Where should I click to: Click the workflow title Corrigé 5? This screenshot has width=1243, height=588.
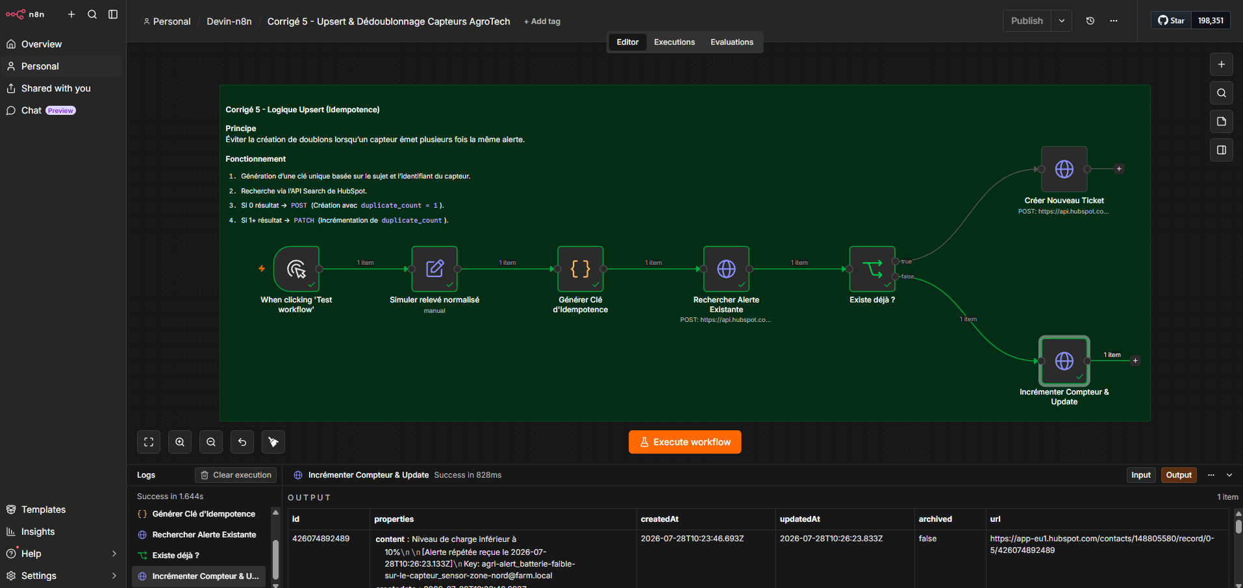tap(388, 21)
